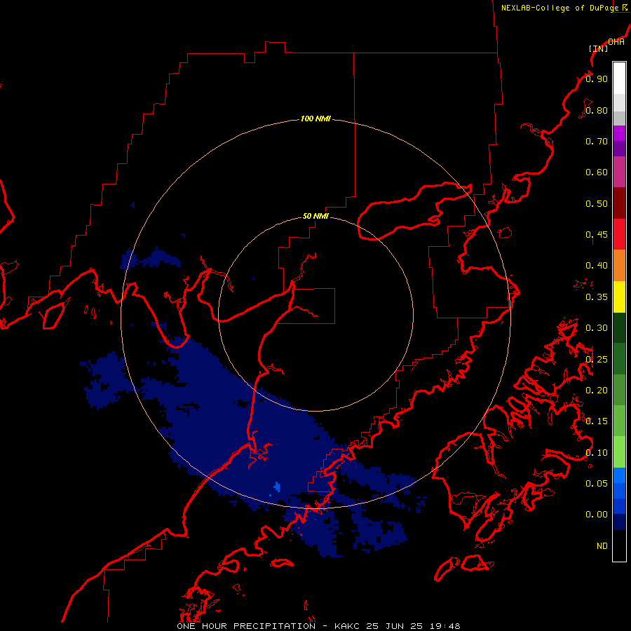
Task: Pick the pink 0.60 legend color
Action: [619, 172]
